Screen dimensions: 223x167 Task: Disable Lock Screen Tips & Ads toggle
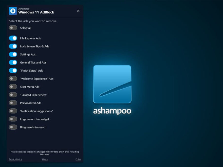tap(13, 46)
